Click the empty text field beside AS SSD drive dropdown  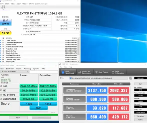click(44, 71)
